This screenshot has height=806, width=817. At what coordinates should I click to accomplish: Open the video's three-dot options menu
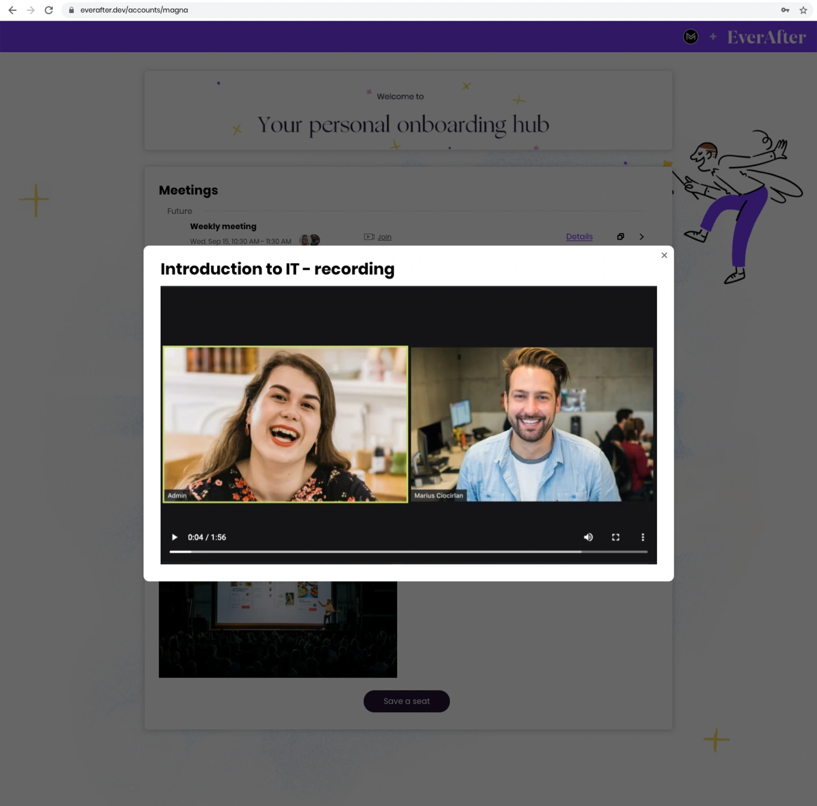[x=643, y=537]
